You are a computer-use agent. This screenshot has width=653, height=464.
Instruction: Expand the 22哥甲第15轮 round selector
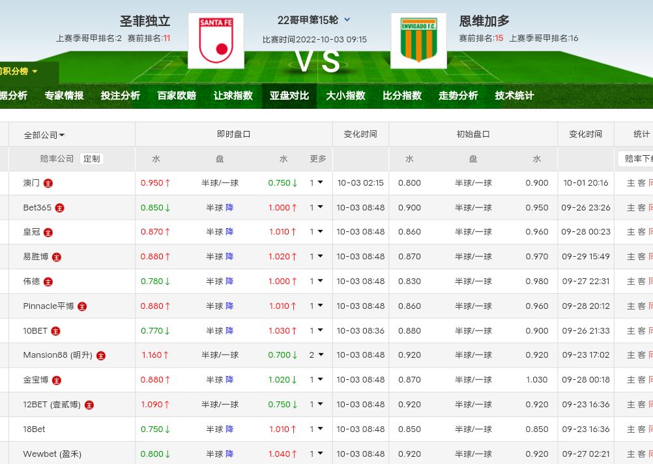(347, 20)
